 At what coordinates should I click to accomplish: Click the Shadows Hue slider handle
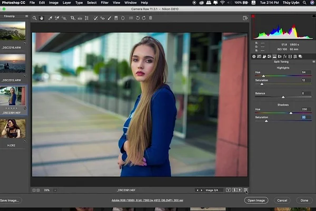[x=291, y=113]
